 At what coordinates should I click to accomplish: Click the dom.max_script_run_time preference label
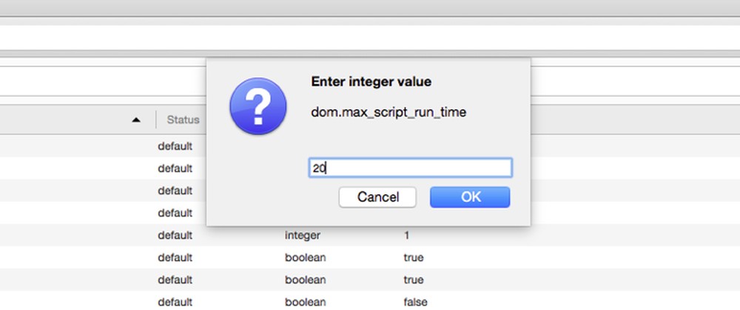point(388,113)
